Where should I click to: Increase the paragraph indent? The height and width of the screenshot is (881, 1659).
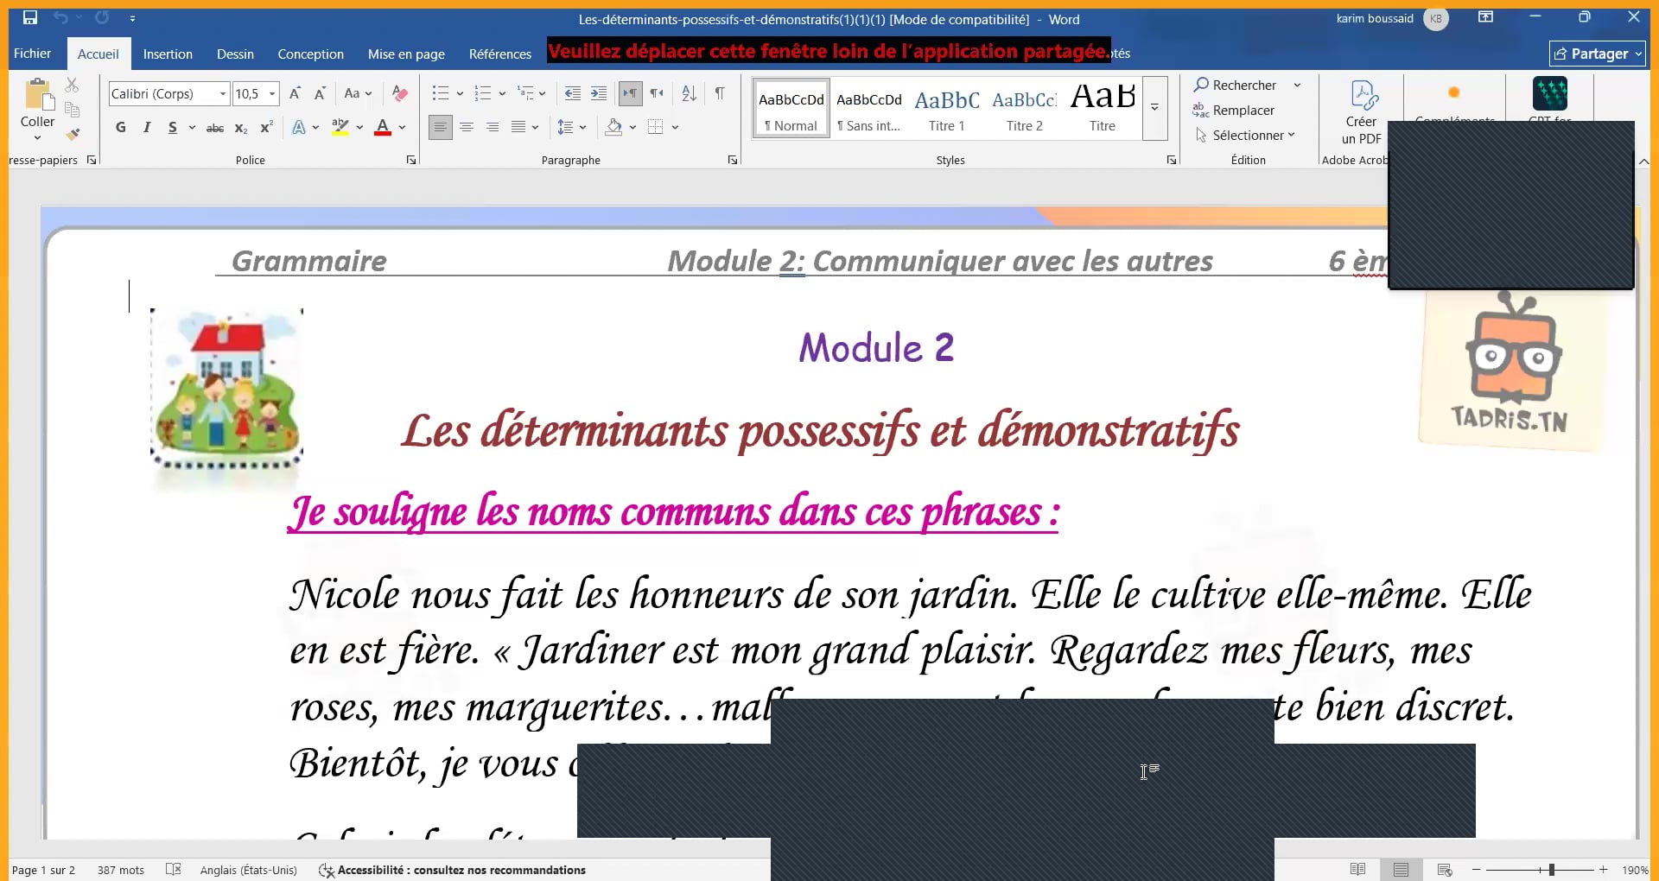[598, 93]
